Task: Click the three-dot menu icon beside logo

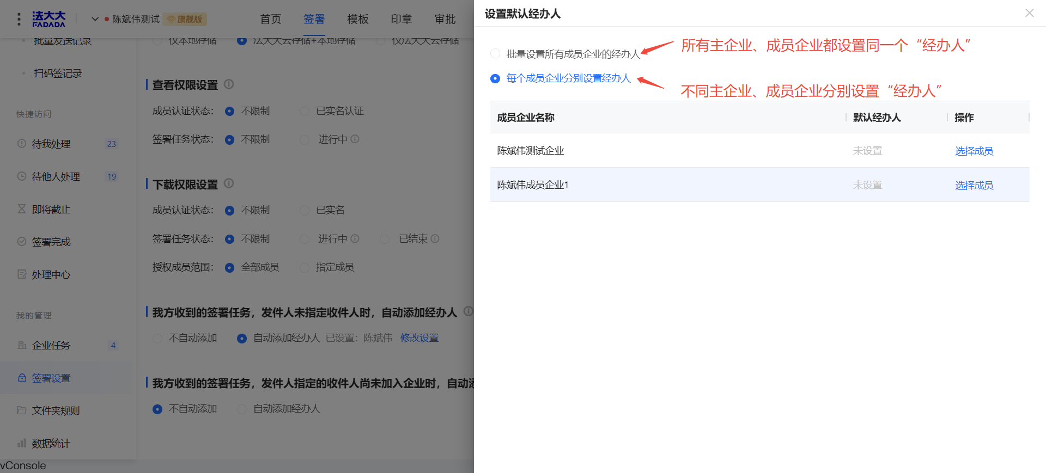Action: pyautogui.click(x=19, y=19)
